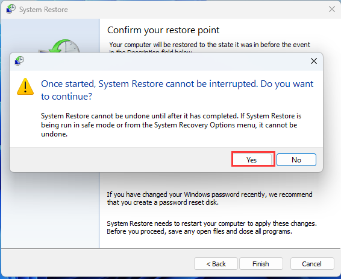Click the yellow warning triangle icon

click(x=25, y=86)
